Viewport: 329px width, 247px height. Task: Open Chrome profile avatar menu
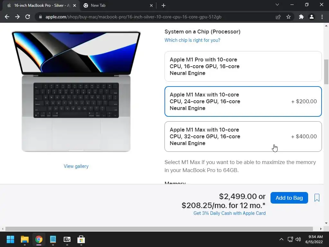[x=312, y=17]
